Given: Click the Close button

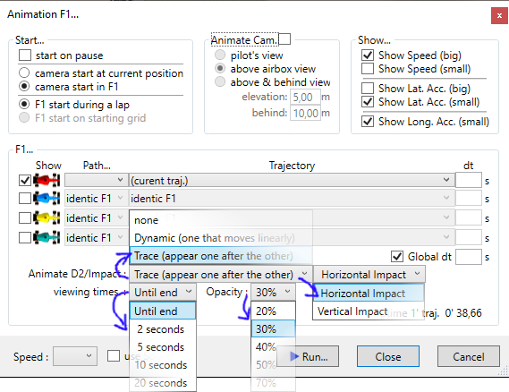Looking at the screenshot, I should point(388,356).
